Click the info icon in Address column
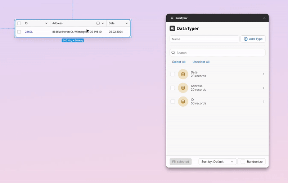Image resolution: width=288 pixels, height=183 pixels. coord(98,23)
